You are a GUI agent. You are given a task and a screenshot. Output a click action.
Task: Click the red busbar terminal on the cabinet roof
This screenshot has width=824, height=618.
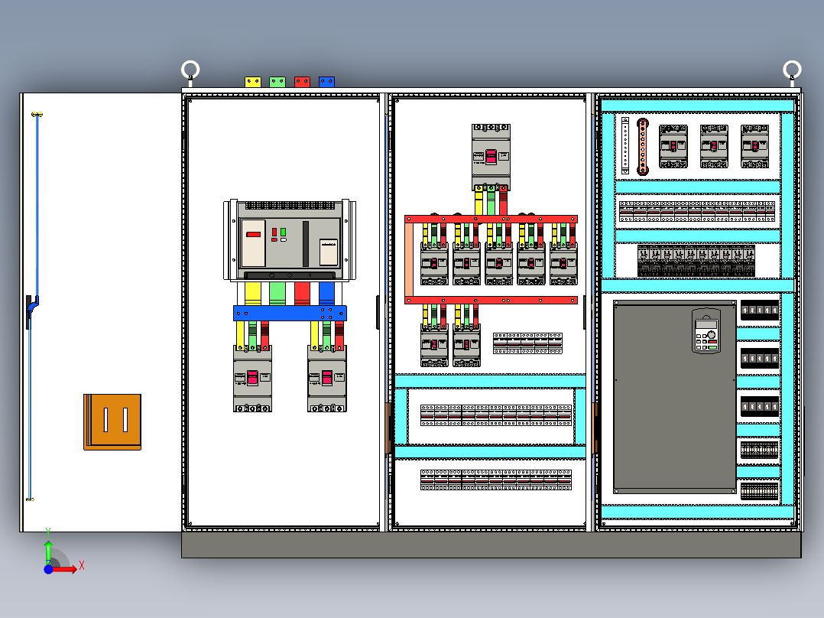(x=302, y=82)
